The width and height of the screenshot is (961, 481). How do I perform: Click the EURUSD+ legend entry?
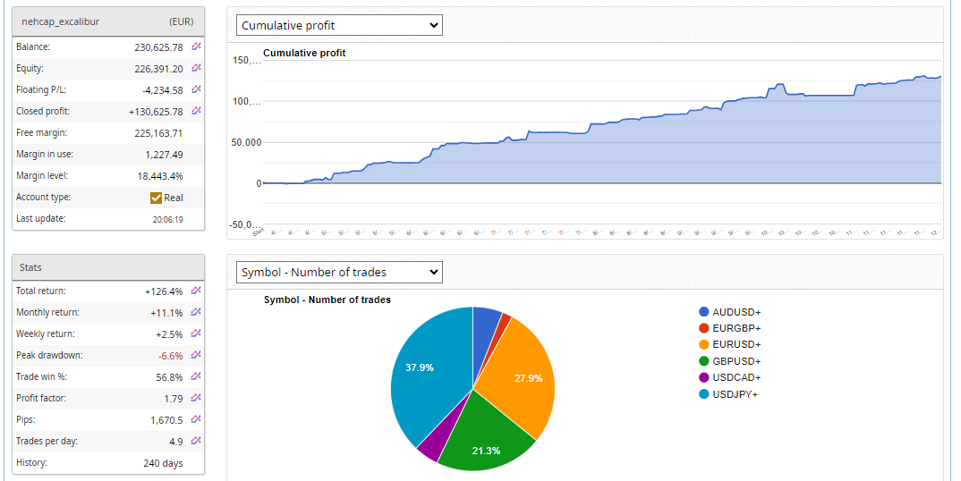point(737,344)
